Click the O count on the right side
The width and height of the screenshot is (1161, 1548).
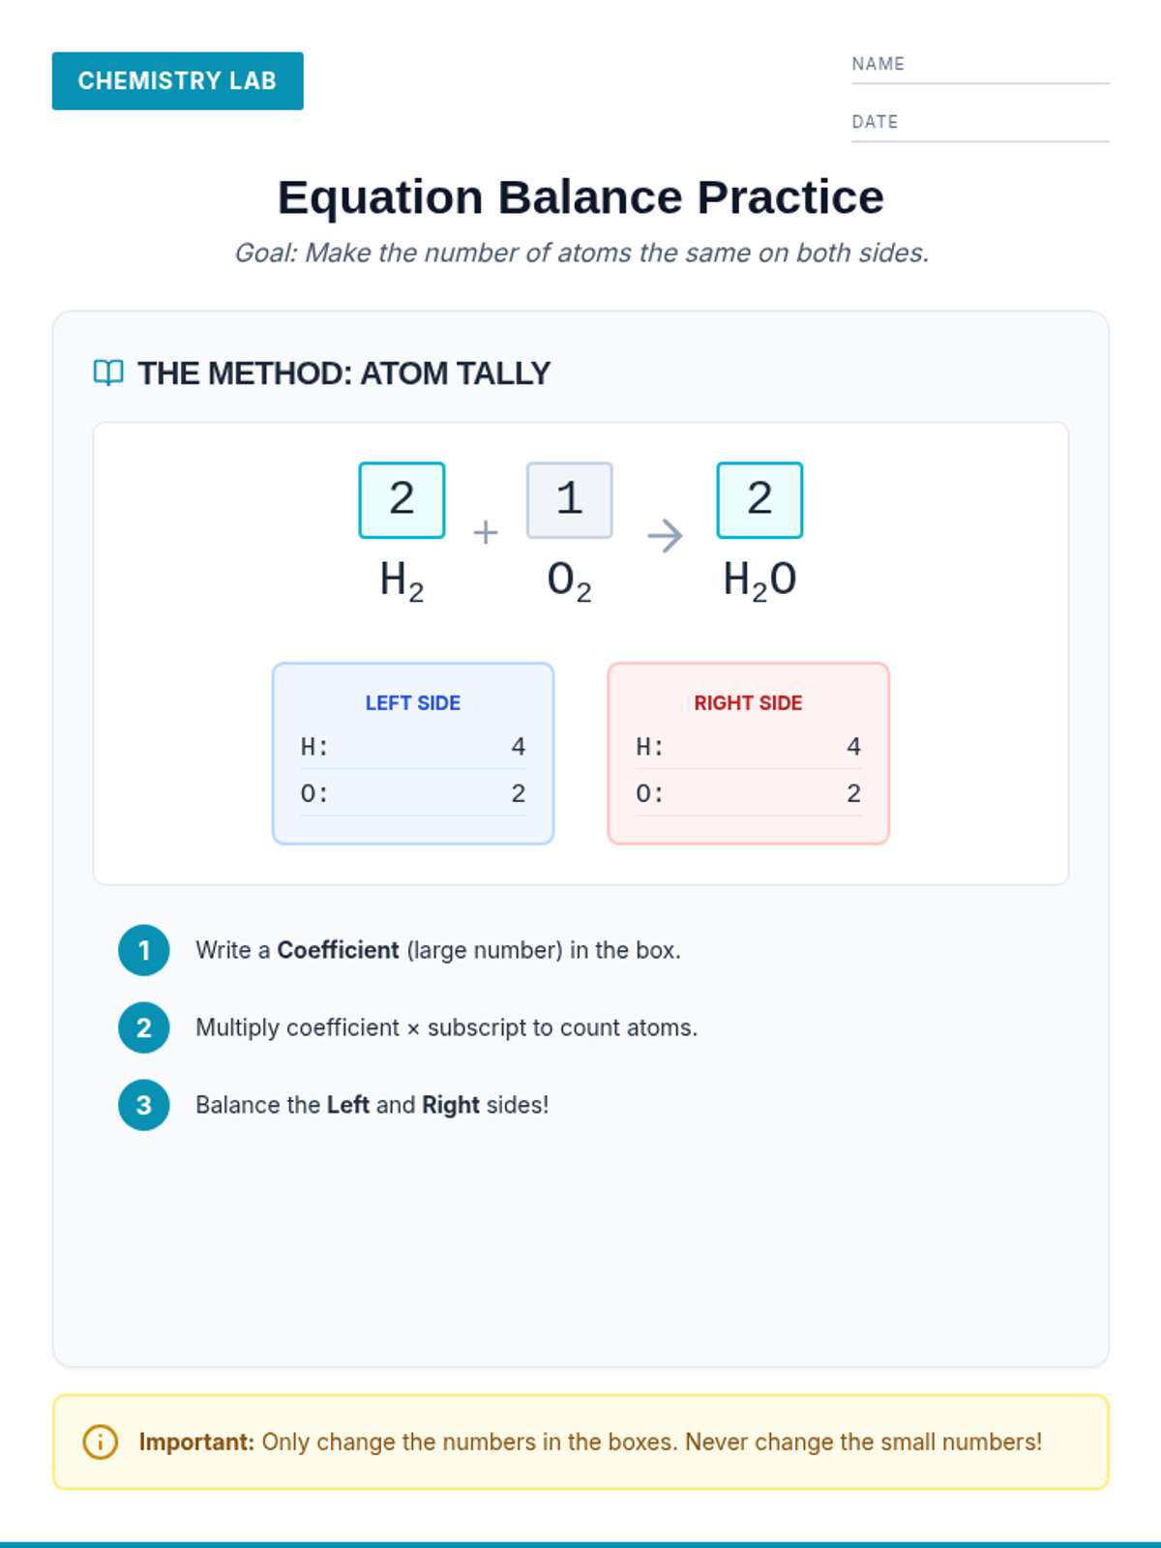click(853, 793)
